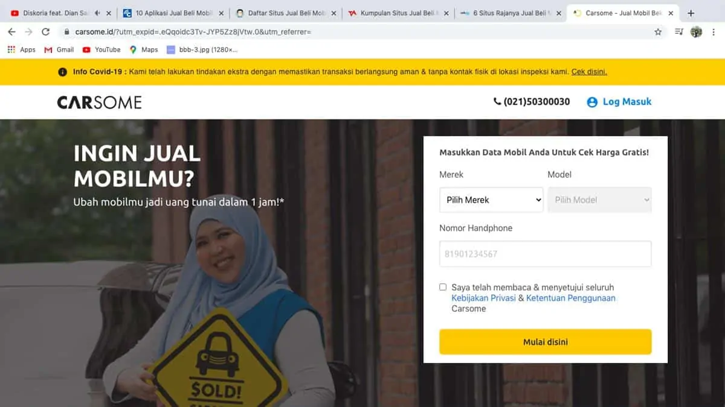Click the Nomor Handphone input field
The width and height of the screenshot is (725, 407).
(545, 254)
